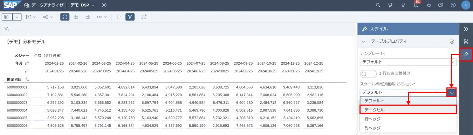Toggle the filter bar funnel icon

tap(130, 17)
